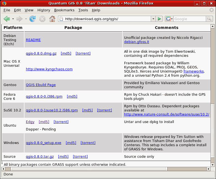Click the horizontal scrollbar thumb
The image size is (216, 179).
[x=89, y=169]
